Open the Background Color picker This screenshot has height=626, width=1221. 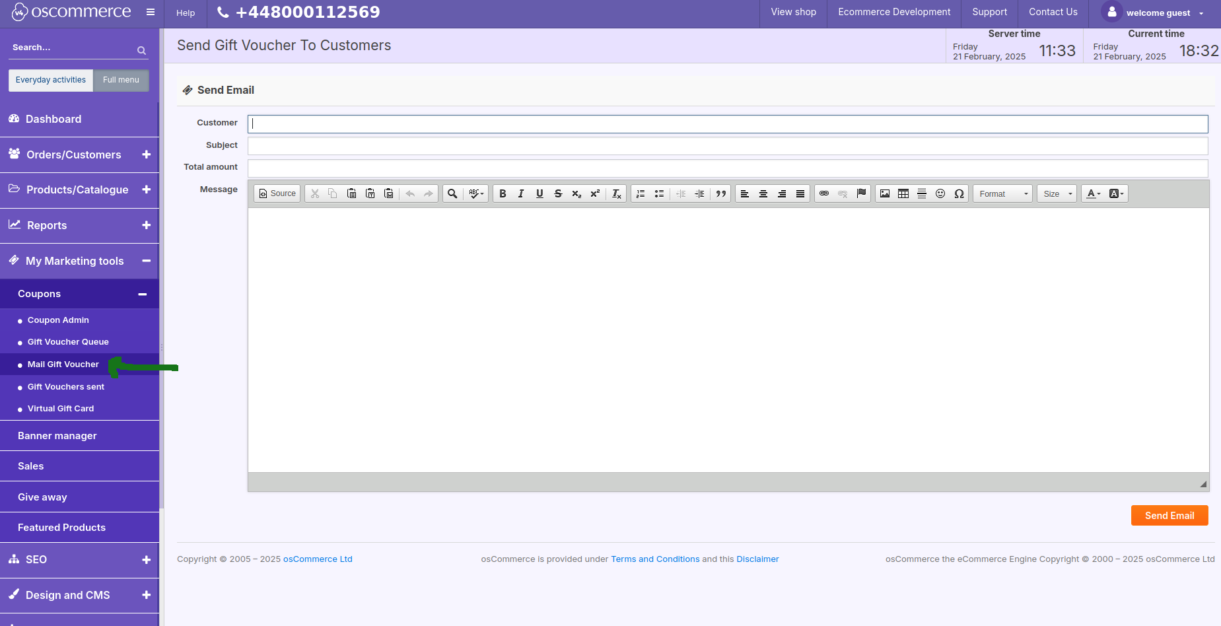pos(1116,193)
